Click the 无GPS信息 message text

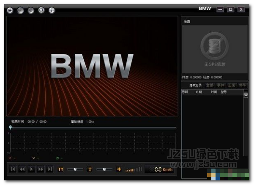(x=214, y=64)
